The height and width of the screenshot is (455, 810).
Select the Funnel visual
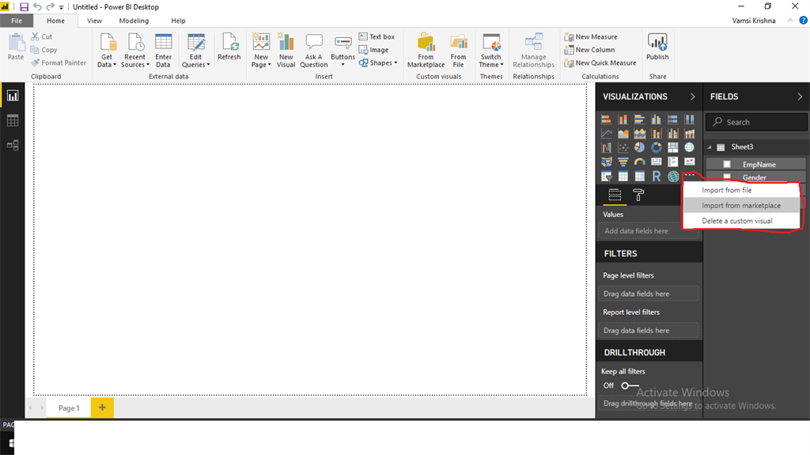[x=623, y=162]
